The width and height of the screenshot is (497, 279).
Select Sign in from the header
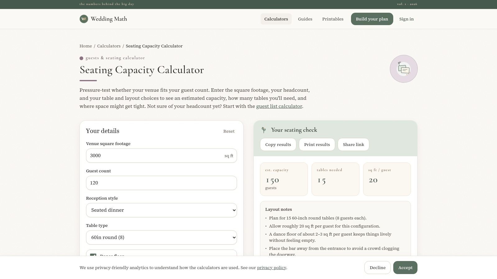pyautogui.click(x=406, y=19)
